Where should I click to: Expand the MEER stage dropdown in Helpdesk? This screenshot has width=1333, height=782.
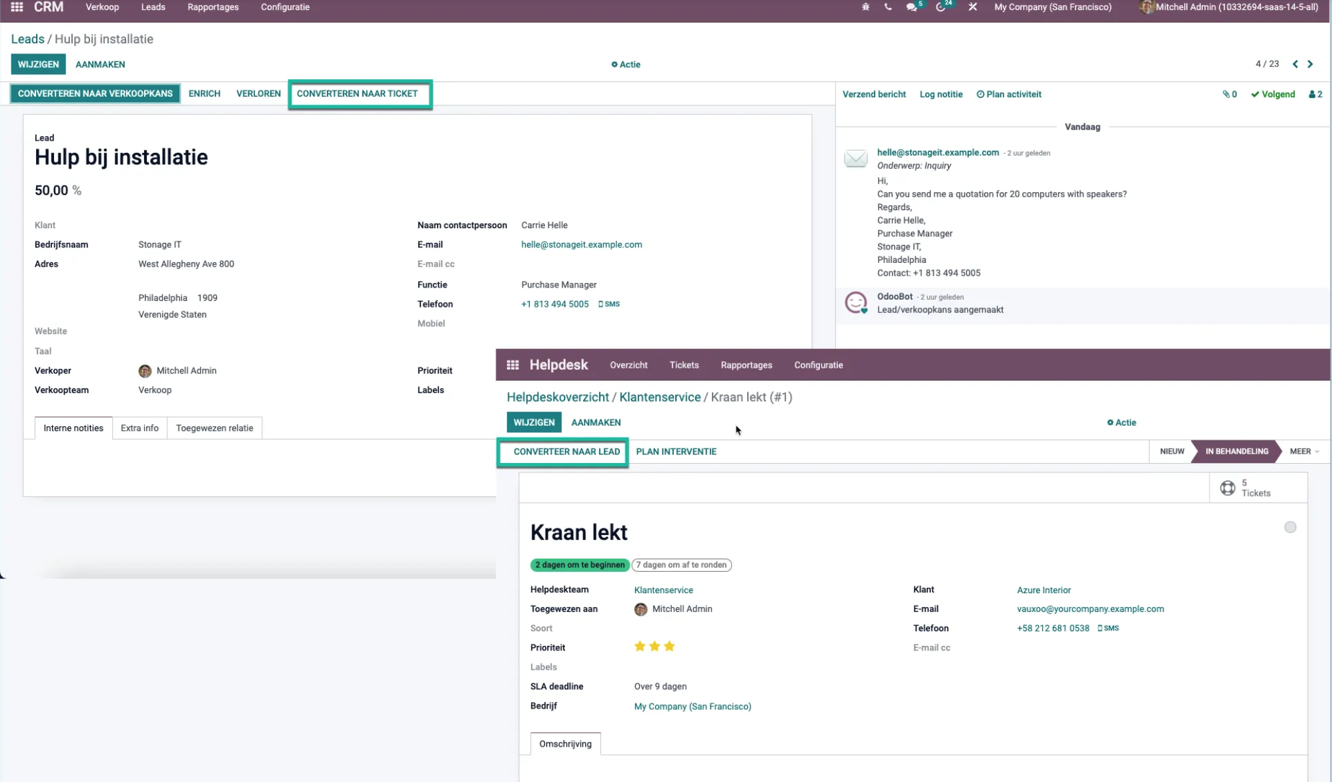[1302, 452]
